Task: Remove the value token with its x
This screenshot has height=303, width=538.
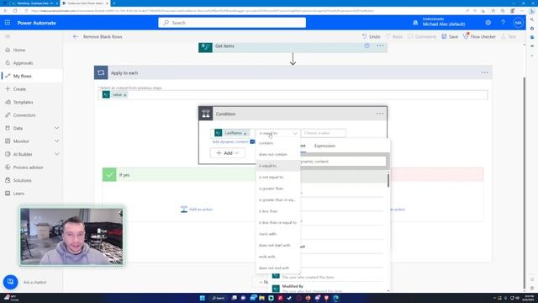Action: [x=125, y=95]
